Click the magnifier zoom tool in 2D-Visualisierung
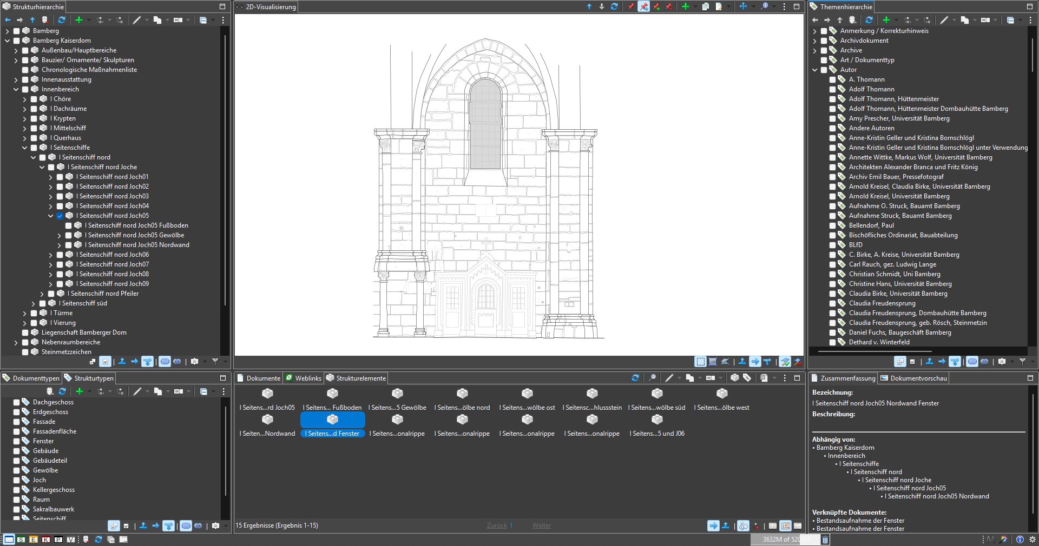Image resolution: width=1039 pixels, height=546 pixels. pyautogui.click(x=764, y=6)
